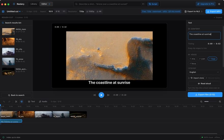Click Upgrade to Pro

206,4
